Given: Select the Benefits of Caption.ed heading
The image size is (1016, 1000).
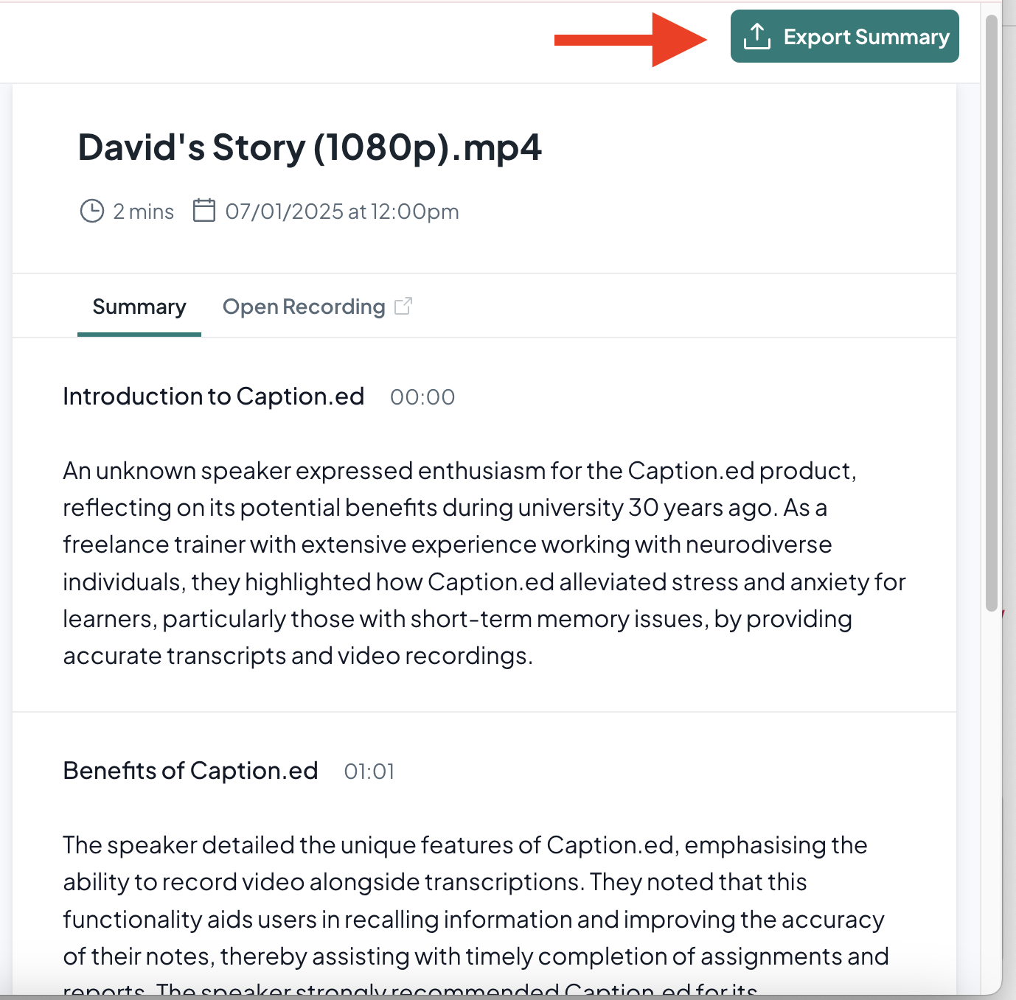Looking at the screenshot, I should [190, 771].
